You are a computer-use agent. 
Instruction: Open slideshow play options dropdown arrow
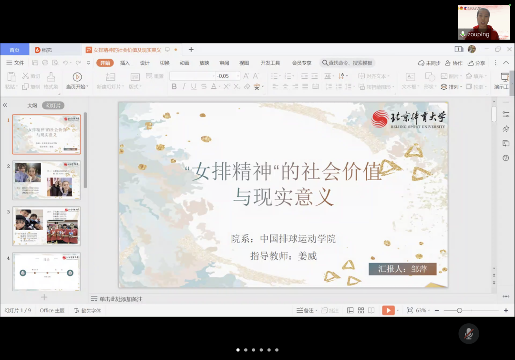(x=398, y=310)
